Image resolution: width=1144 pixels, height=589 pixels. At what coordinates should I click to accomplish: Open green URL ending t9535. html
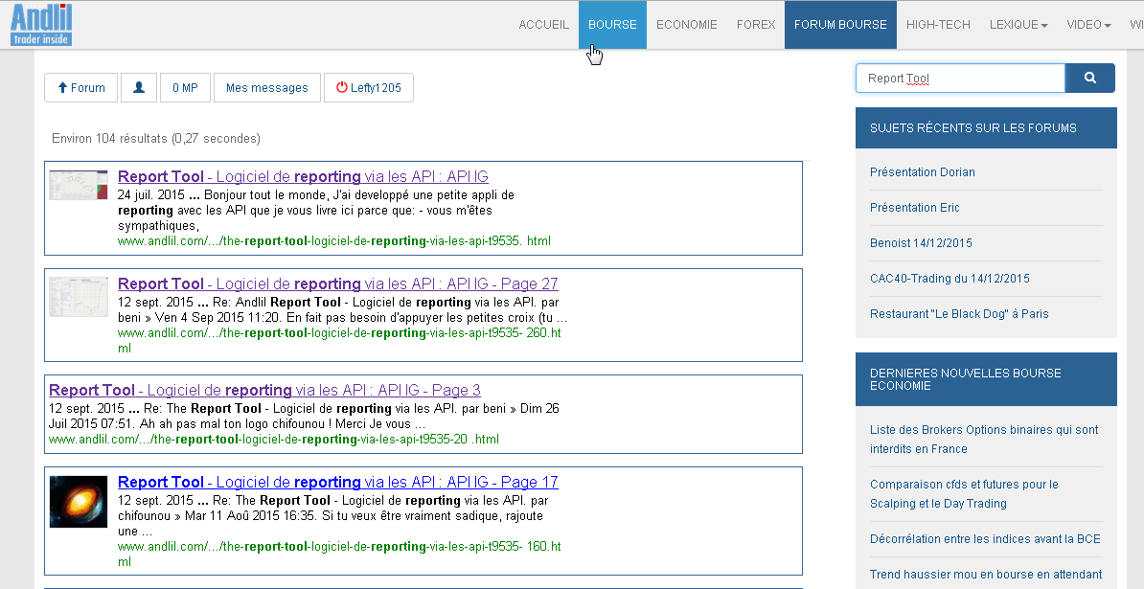tap(334, 241)
